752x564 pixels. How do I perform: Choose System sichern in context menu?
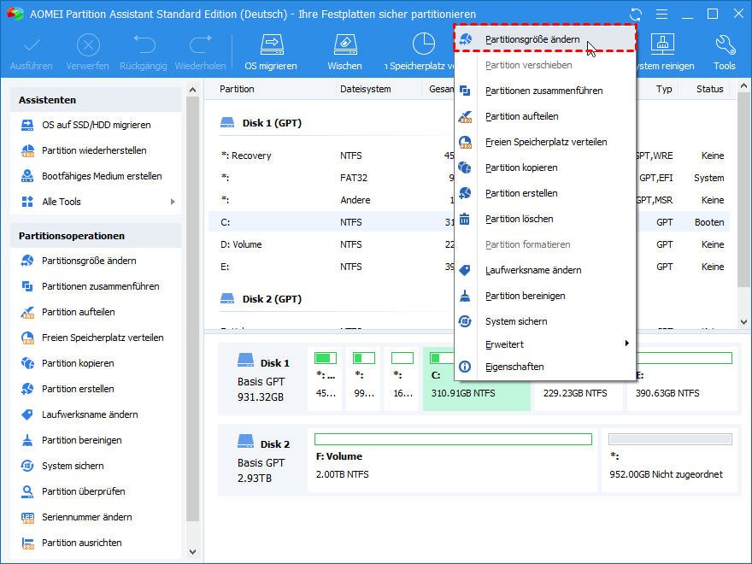click(545, 321)
